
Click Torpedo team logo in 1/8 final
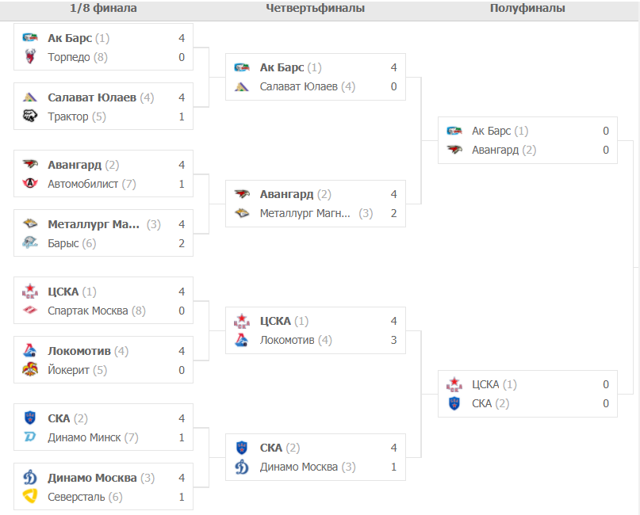coord(30,57)
